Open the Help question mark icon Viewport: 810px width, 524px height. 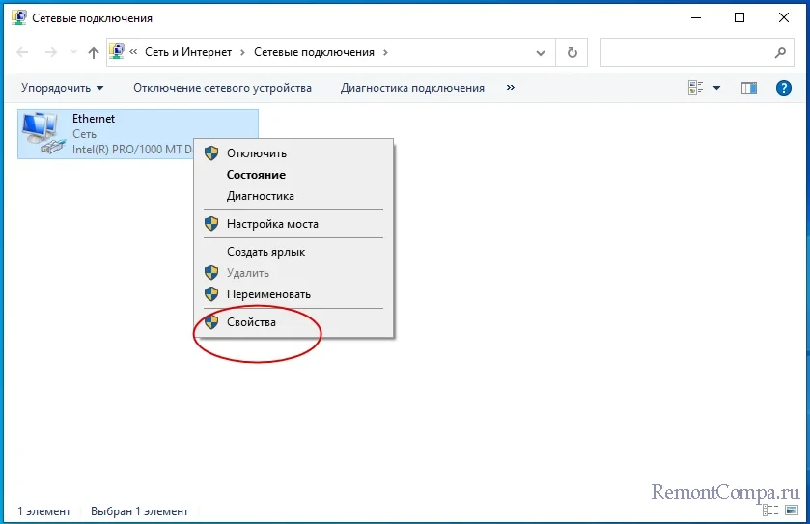click(x=784, y=88)
